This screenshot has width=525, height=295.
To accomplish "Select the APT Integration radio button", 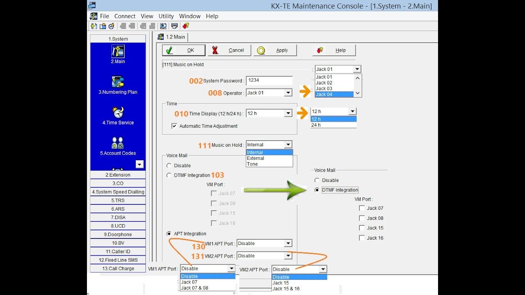I will (x=169, y=234).
